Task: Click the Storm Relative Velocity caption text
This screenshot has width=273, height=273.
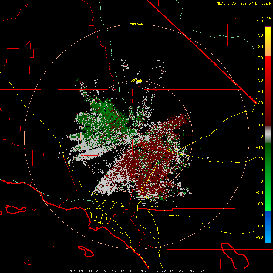Action: tap(136, 271)
